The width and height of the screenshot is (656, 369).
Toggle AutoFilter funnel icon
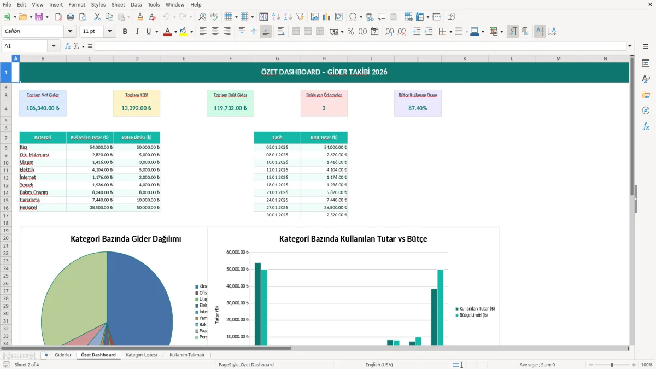[x=300, y=17]
